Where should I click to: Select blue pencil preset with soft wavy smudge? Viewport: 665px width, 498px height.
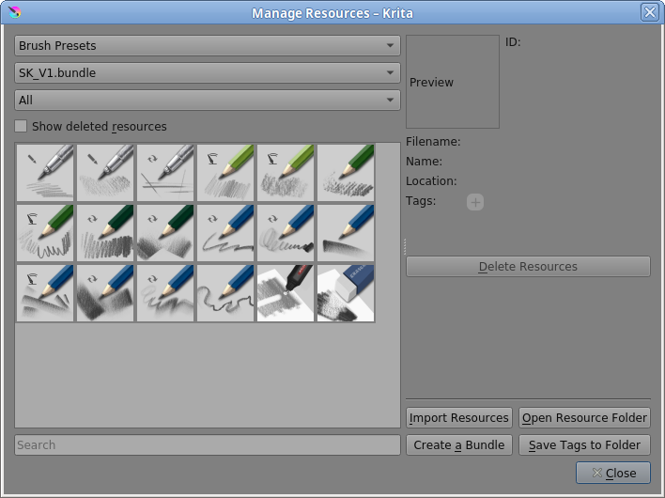(165, 293)
